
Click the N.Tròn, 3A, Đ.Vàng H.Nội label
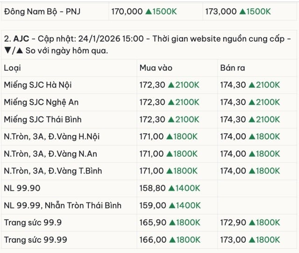click(x=51, y=137)
